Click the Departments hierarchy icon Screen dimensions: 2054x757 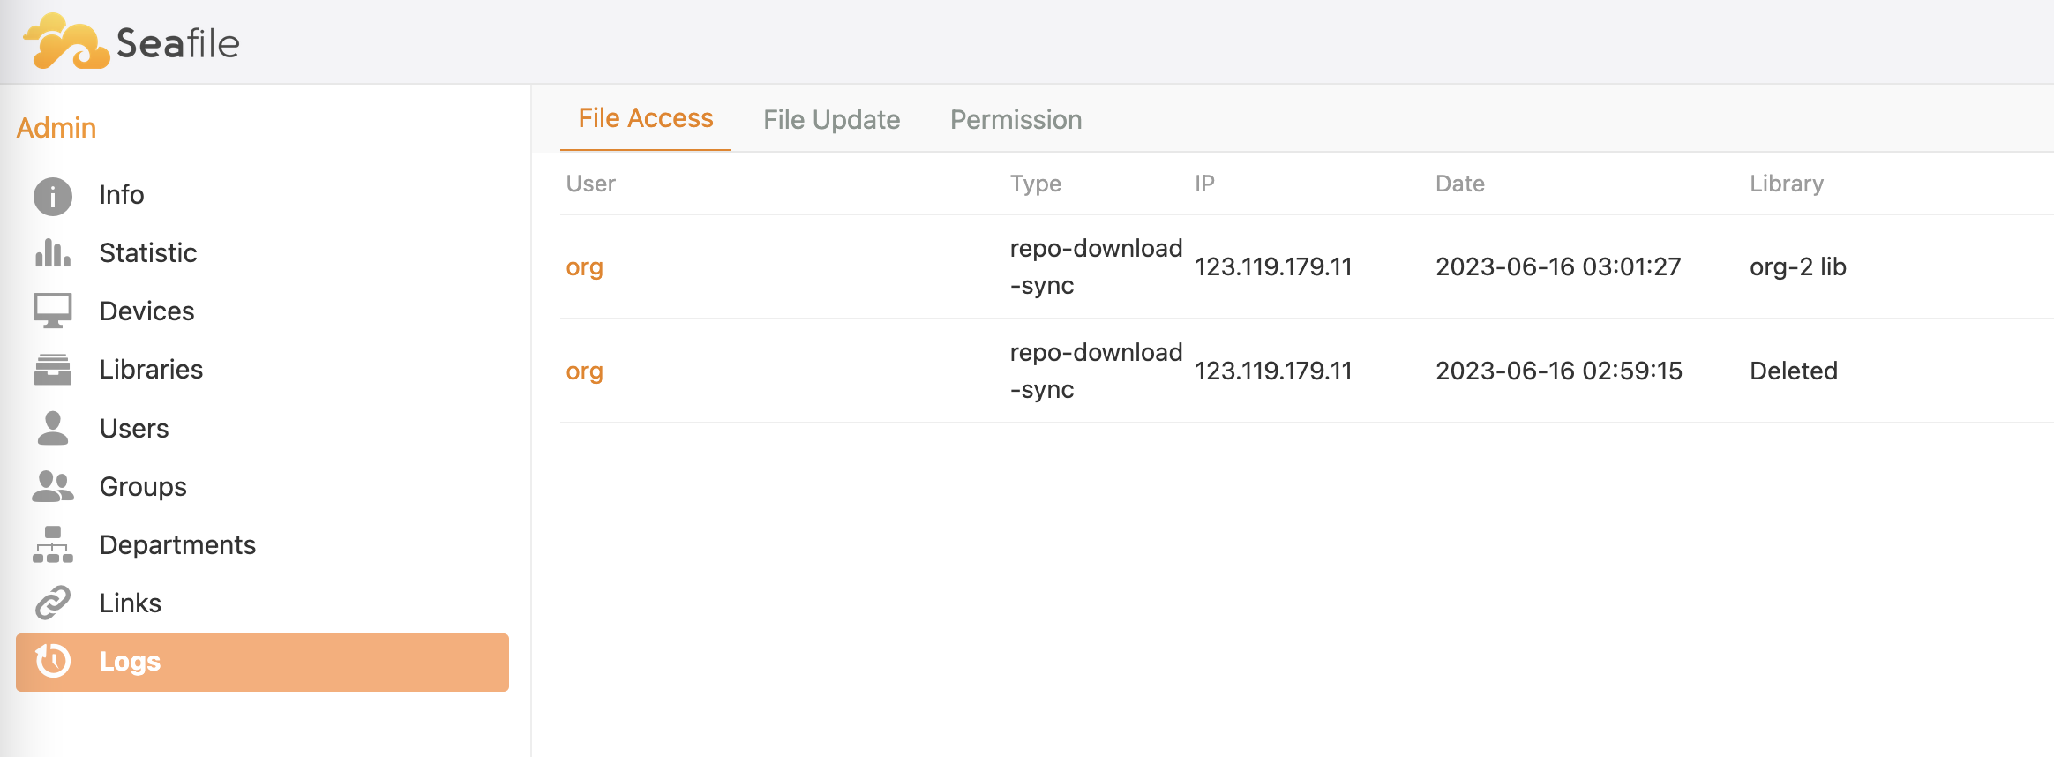click(53, 544)
